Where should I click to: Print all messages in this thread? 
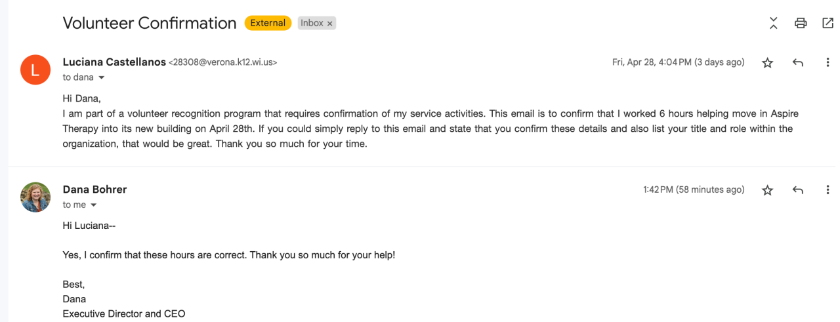click(801, 24)
